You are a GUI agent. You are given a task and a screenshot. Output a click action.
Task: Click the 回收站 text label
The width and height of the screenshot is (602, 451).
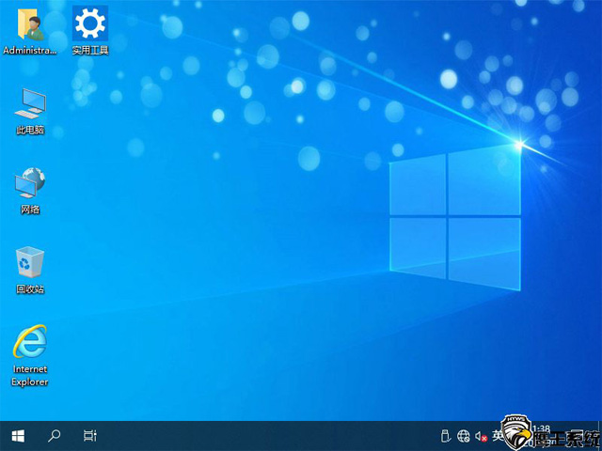(30, 289)
